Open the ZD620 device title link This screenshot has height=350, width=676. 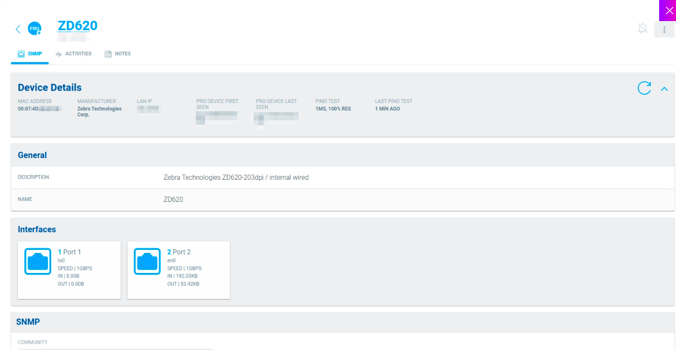pyautogui.click(x=77, y=26)
